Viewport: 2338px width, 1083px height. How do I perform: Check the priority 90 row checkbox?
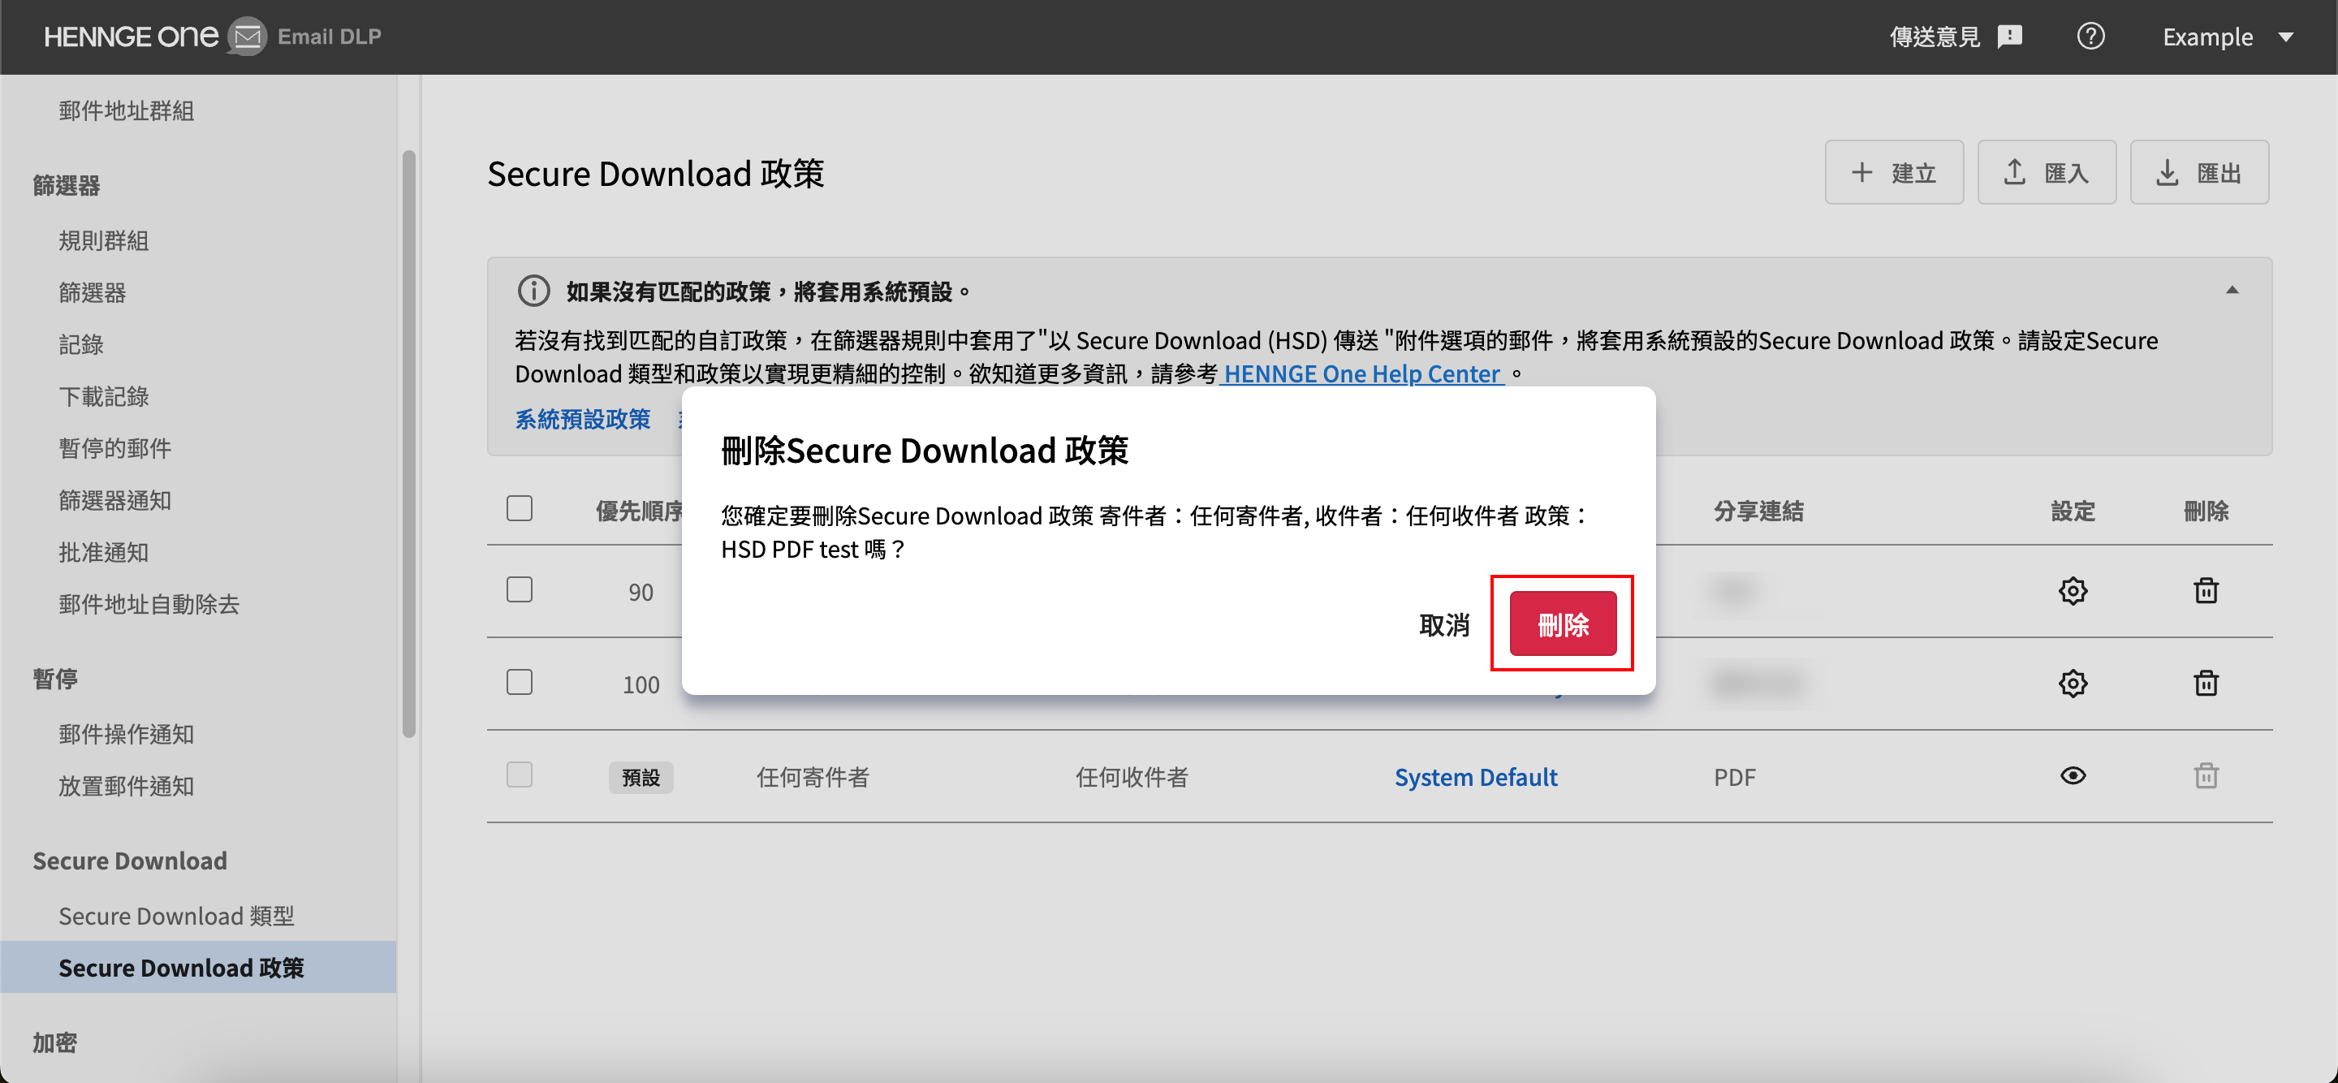pos(520,589)
